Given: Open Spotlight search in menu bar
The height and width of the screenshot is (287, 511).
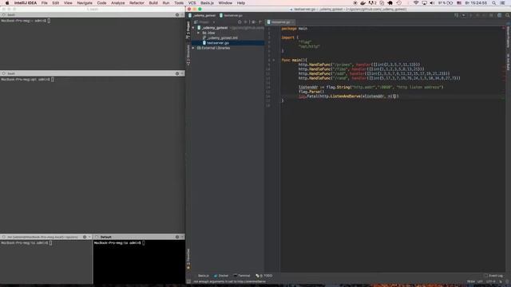Looking at the screenshot, I should point(494,3).
